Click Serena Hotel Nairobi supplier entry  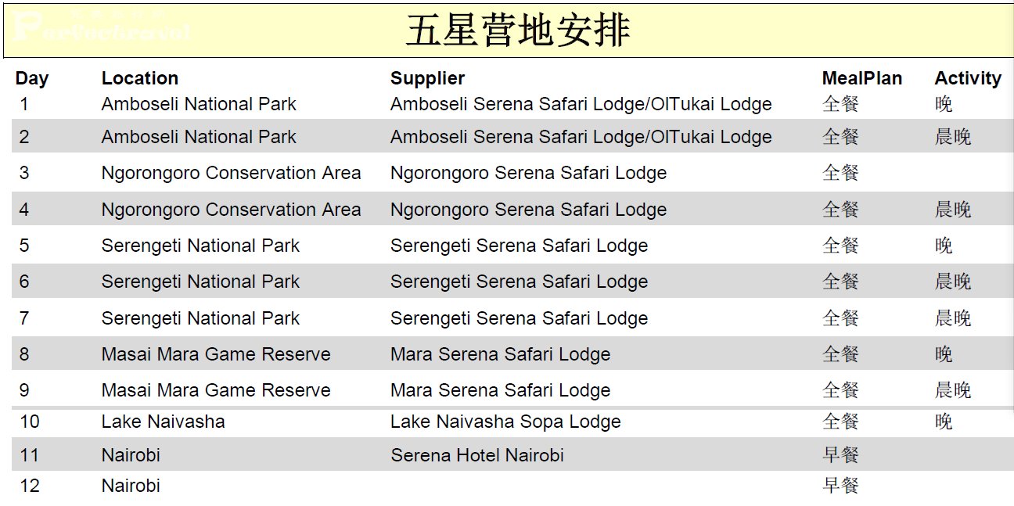(477, 455)
